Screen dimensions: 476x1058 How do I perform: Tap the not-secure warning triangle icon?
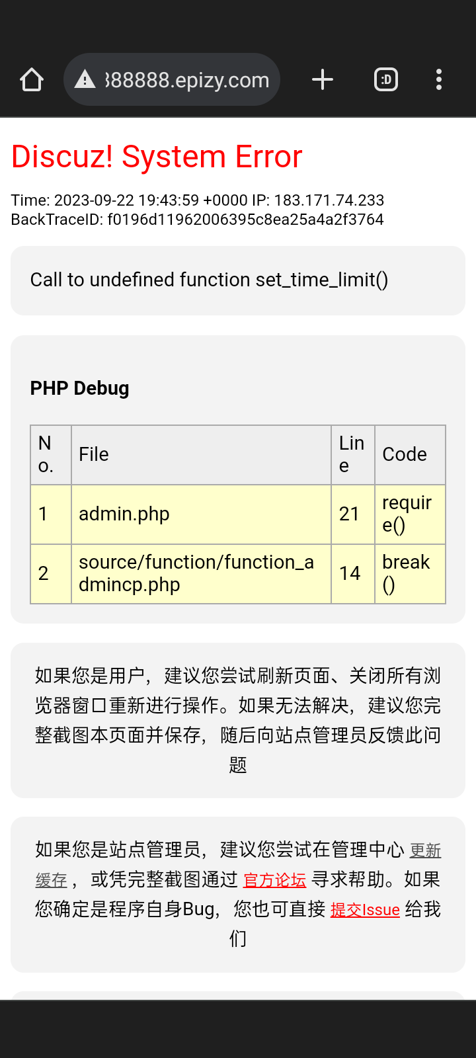click(x=85, y=80)
